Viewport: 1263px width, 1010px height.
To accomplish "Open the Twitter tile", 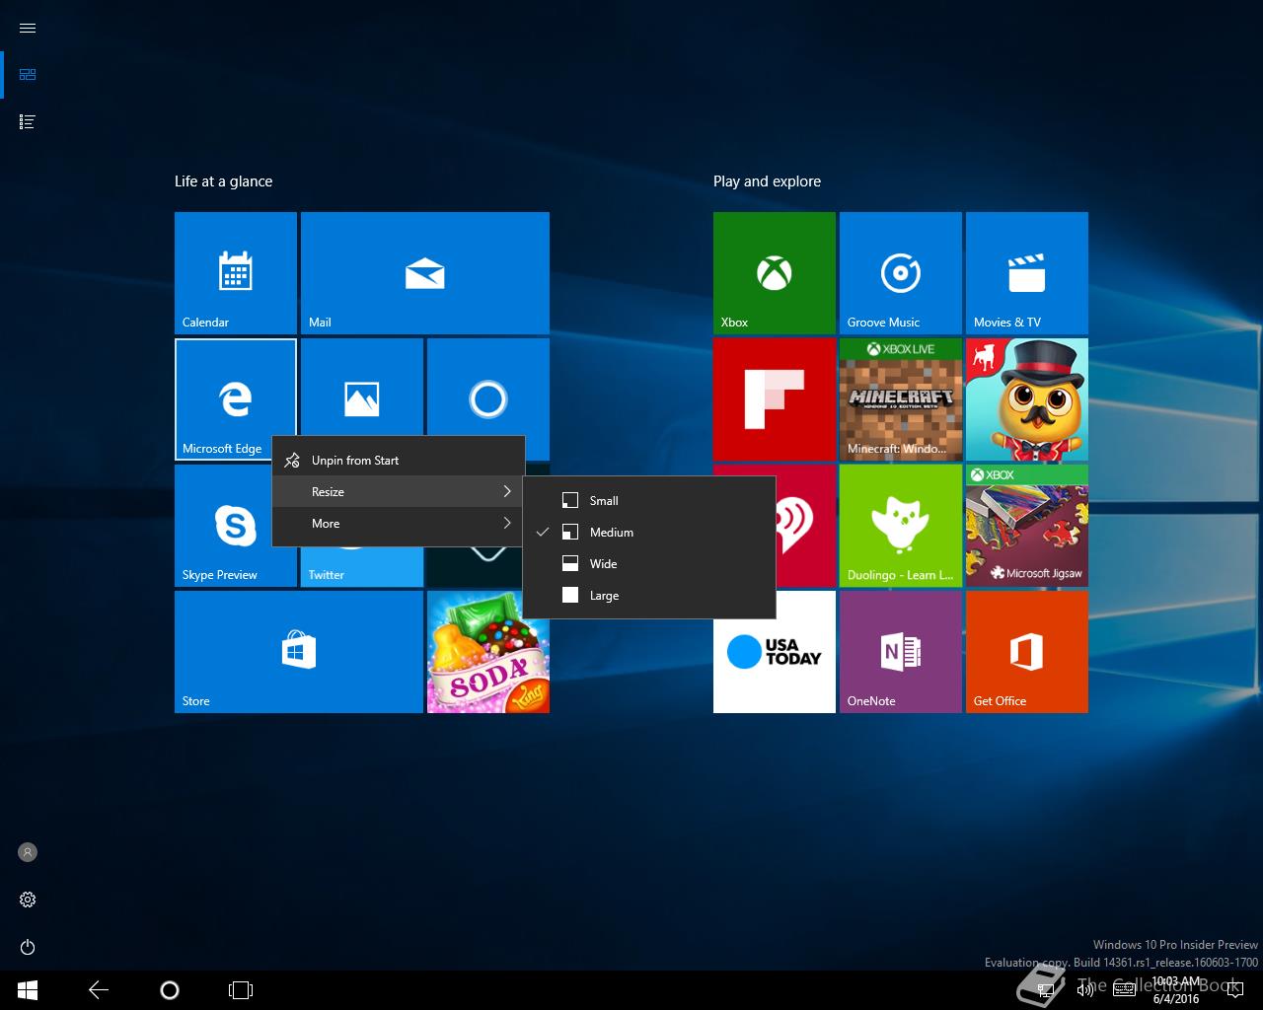I will 362,567.
